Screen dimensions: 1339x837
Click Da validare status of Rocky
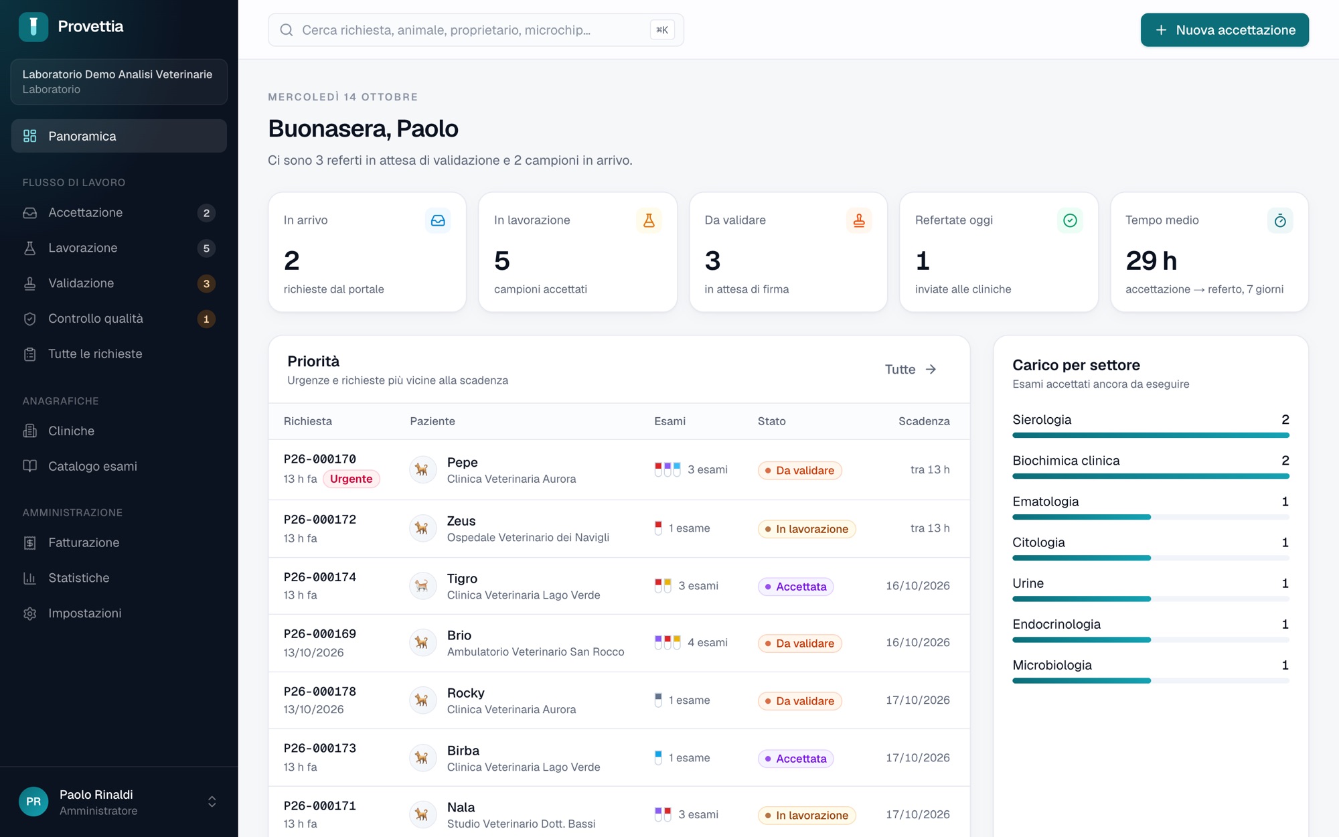coord(800,701)
